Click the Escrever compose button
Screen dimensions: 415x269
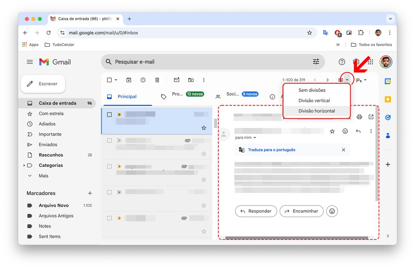[43, 84]
